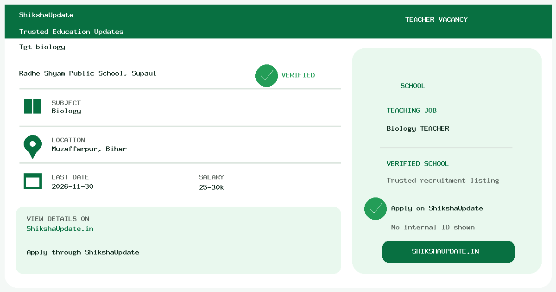
Task: Click the 2026-11-30 last date value
Action: click(x=72, y=186)
